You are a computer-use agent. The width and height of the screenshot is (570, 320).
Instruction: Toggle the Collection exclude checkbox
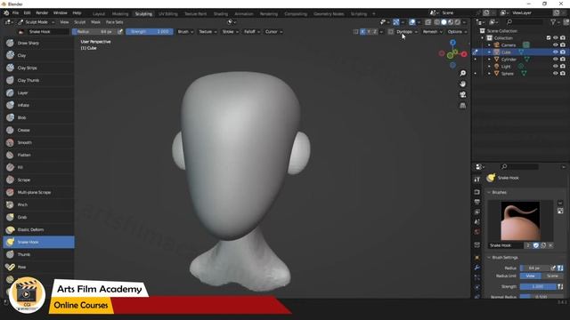[x=549, y=37]
